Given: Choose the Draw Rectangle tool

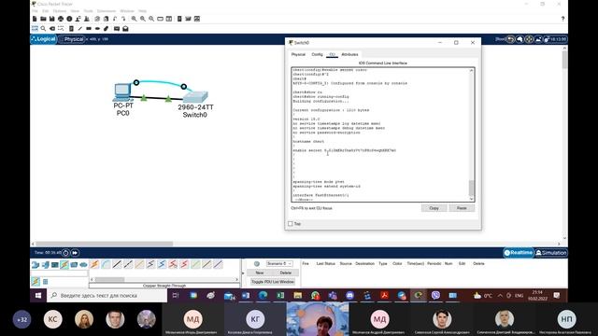Looking at the screenshot, I should coord(89,29).
